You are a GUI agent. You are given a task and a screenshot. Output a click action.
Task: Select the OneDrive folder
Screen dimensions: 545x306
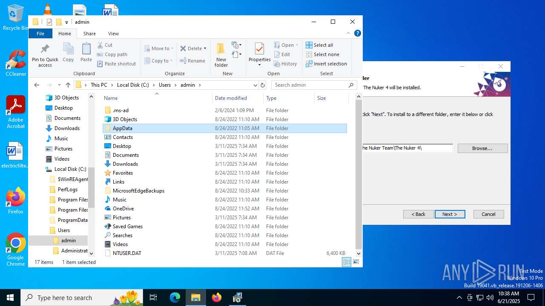[225, 209]
